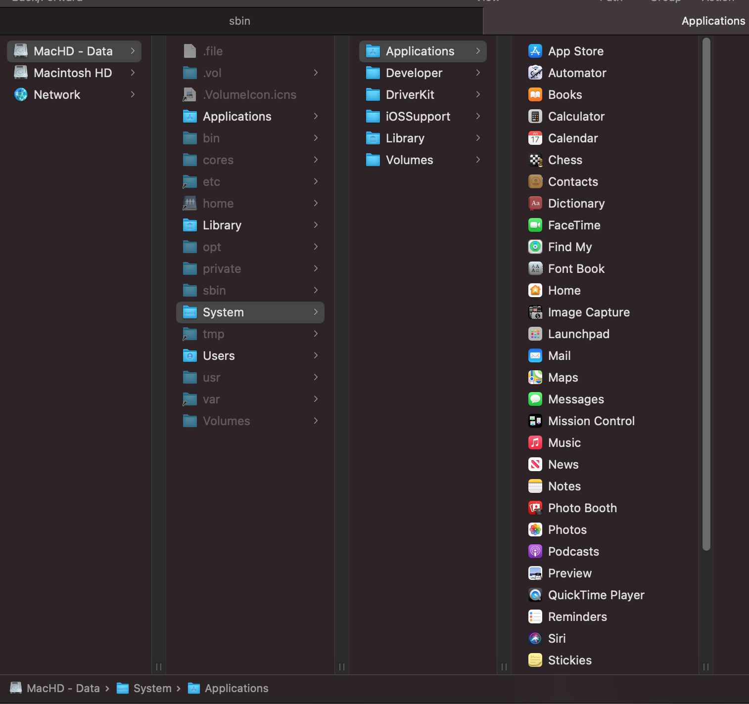The image size is (749, 704).
Task: Select the Dictionary app icon
Action: [x=535, y=203]
